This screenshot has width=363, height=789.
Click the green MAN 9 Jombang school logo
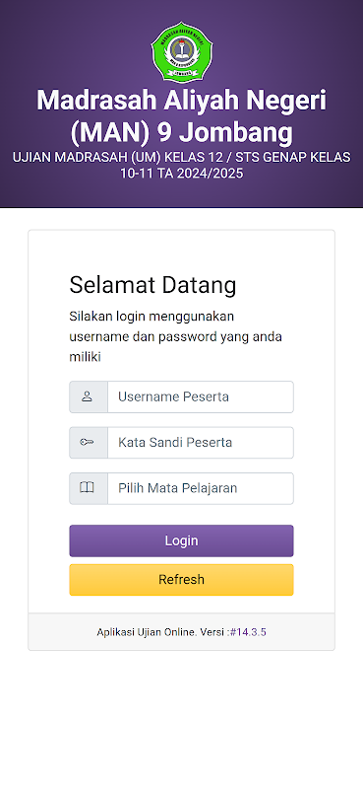pyautogui.click(x=182, y=55)
